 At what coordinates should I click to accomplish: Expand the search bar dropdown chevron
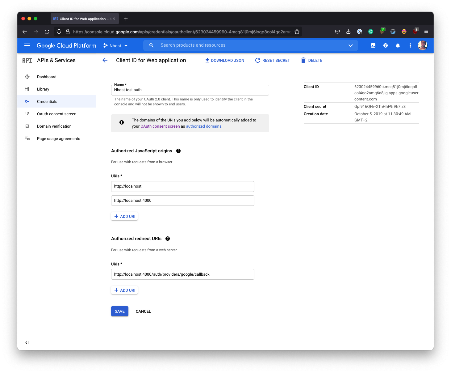pyautogui.click(x=351, y=45)
